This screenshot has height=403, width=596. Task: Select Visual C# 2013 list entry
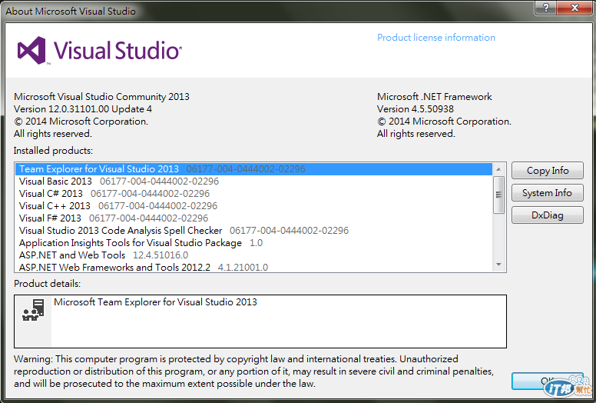(254, 194)
